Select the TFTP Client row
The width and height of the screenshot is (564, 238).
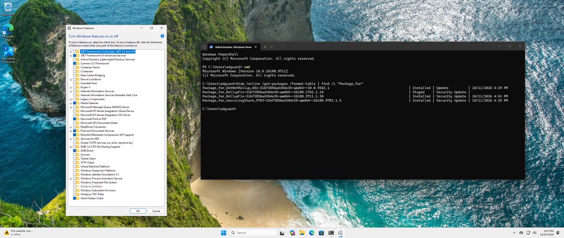pos(87,162)
